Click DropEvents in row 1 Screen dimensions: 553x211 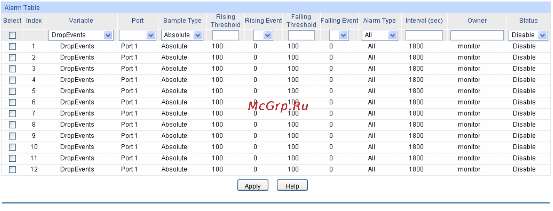tap(77, 46)
